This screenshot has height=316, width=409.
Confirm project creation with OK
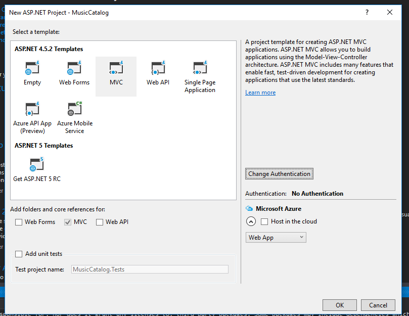pos(339,305)
